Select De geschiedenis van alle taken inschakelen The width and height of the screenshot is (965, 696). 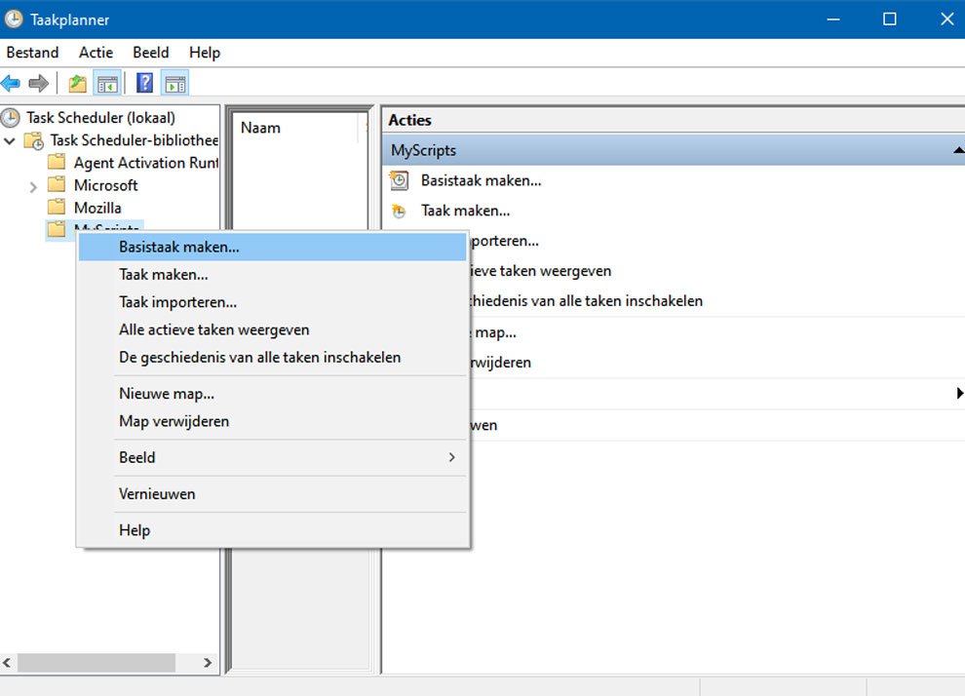[x=273, y=358]
